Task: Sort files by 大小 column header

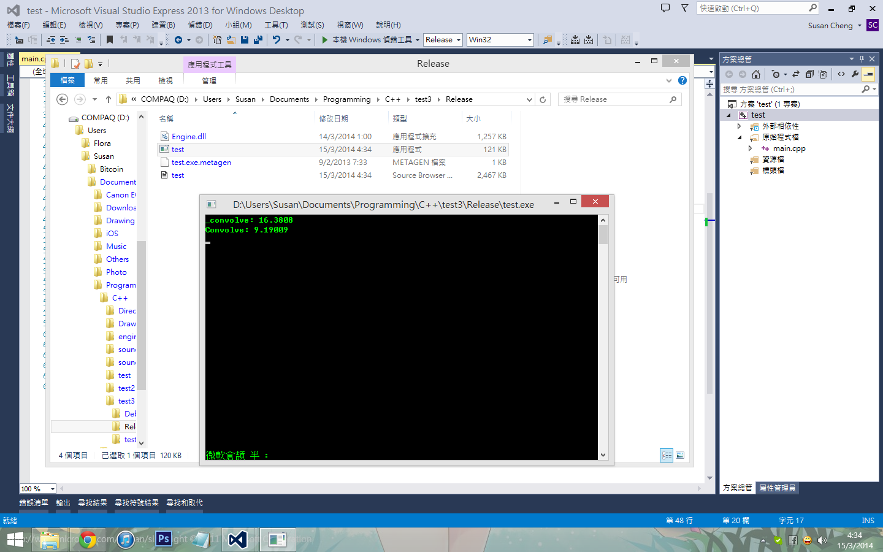Action: click(x=473, y=118)
